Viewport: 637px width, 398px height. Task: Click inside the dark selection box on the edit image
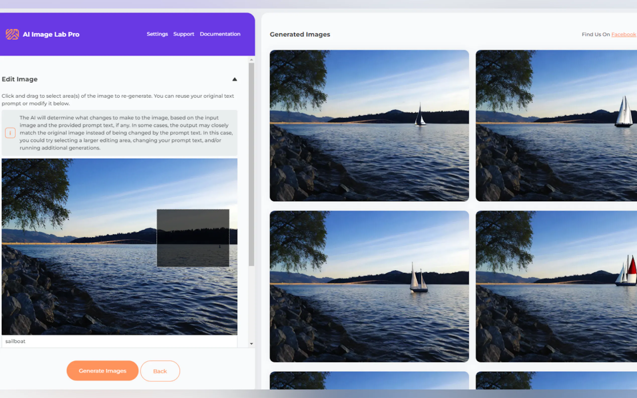click(193, 238)
